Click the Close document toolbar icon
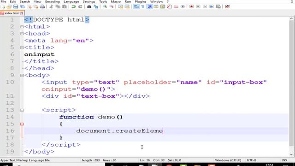This screenshot has height=166, width=295. click(x=29, y=6)
